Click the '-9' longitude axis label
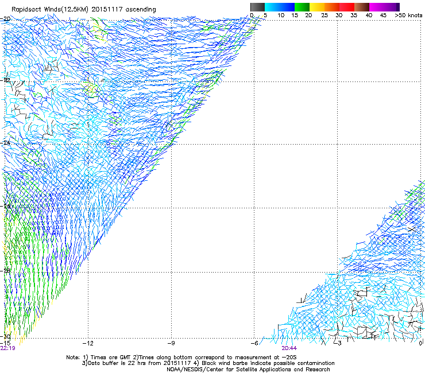The width and height of the screenshot is (425, 373). pos(171,343)
